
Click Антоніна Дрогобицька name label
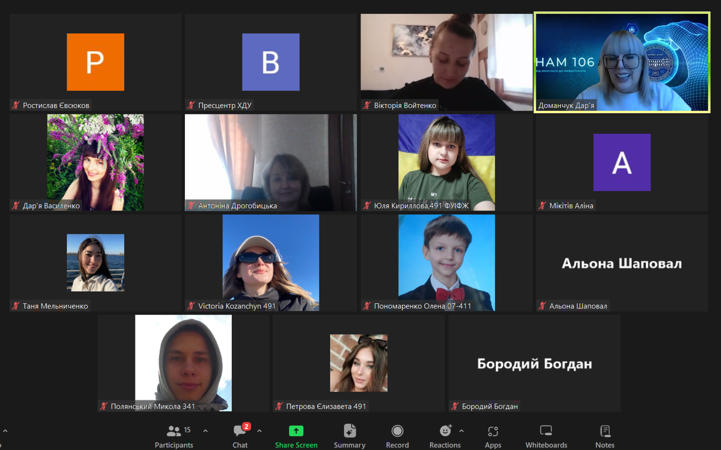[x=237, y=205]
